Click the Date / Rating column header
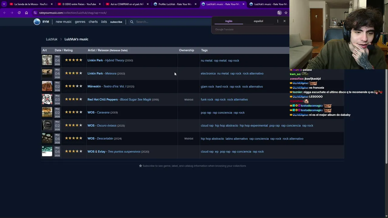 [x=64, y=50]
